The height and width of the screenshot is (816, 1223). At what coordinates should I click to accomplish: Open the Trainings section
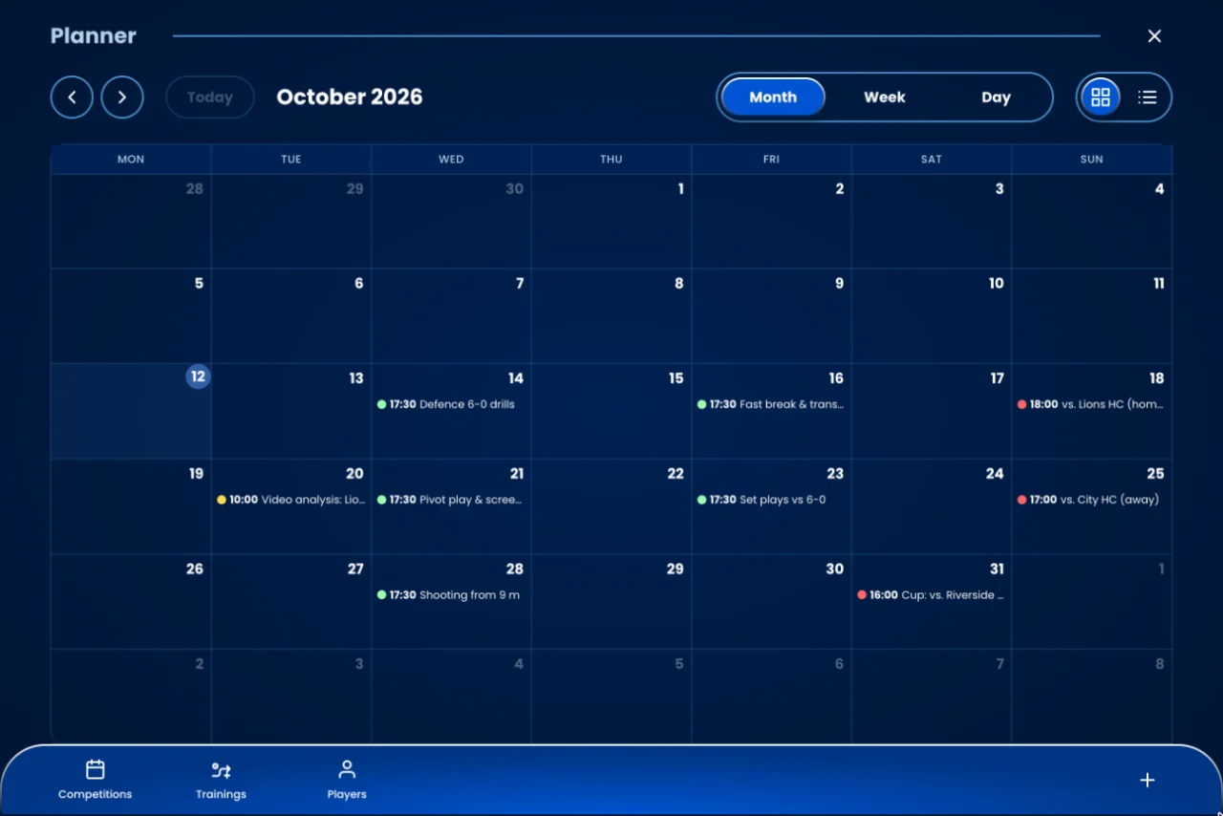click(x=221, y=780)
